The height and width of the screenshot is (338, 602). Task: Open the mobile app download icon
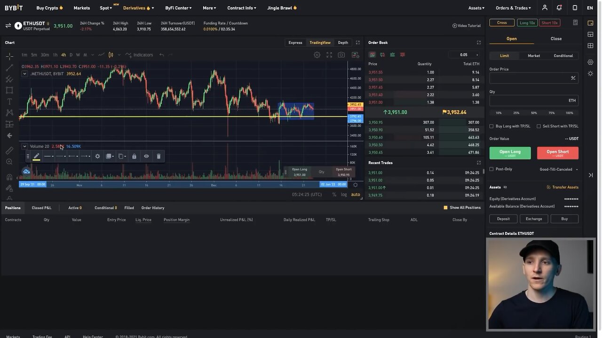(575, 8)
